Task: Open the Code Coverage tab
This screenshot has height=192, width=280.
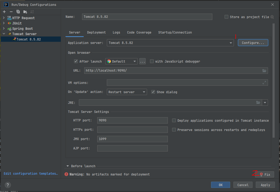Action: click(x=139, y=32)
